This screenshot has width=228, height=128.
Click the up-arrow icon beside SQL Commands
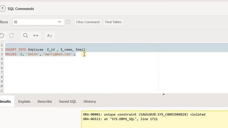click(x=2, y=9)
